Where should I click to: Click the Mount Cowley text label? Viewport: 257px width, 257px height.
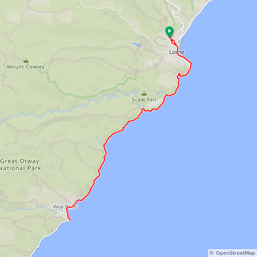pos(26,67)
